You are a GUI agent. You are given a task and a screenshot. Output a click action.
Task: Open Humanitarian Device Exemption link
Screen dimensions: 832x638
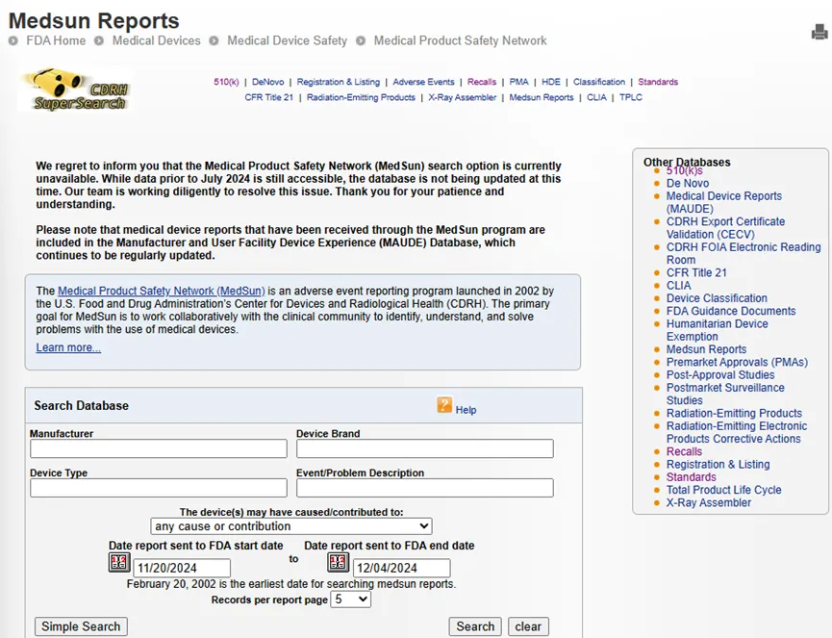[718, 330]
